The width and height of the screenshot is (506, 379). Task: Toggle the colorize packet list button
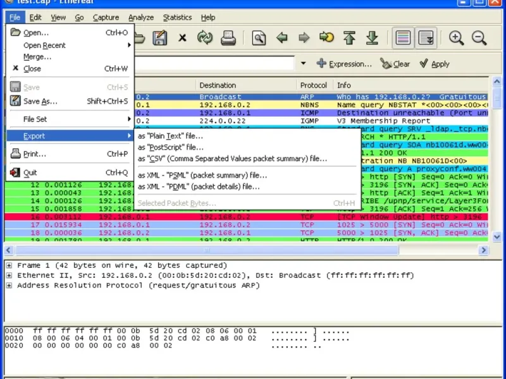[x=403, y=38]
